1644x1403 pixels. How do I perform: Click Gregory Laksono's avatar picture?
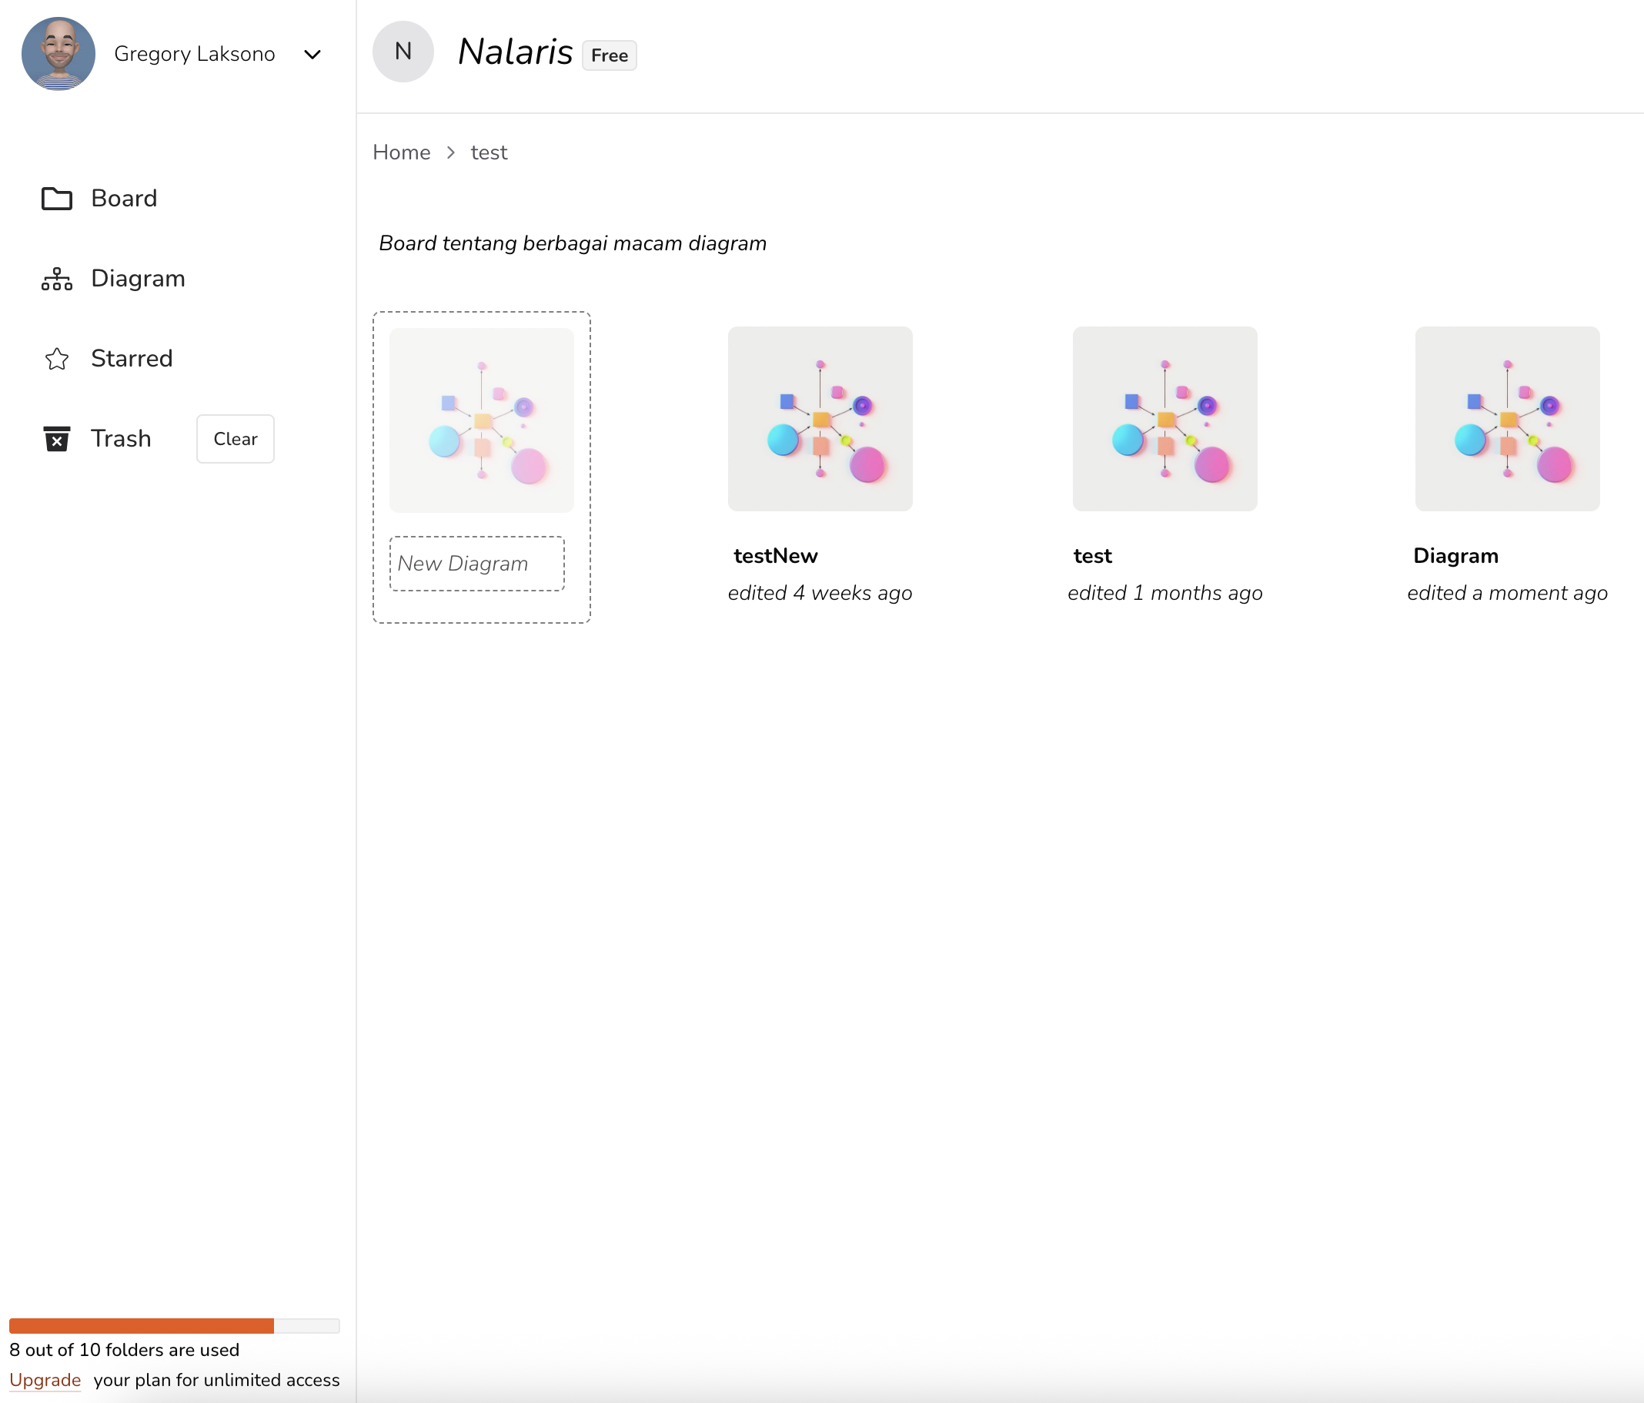point(58,54)
